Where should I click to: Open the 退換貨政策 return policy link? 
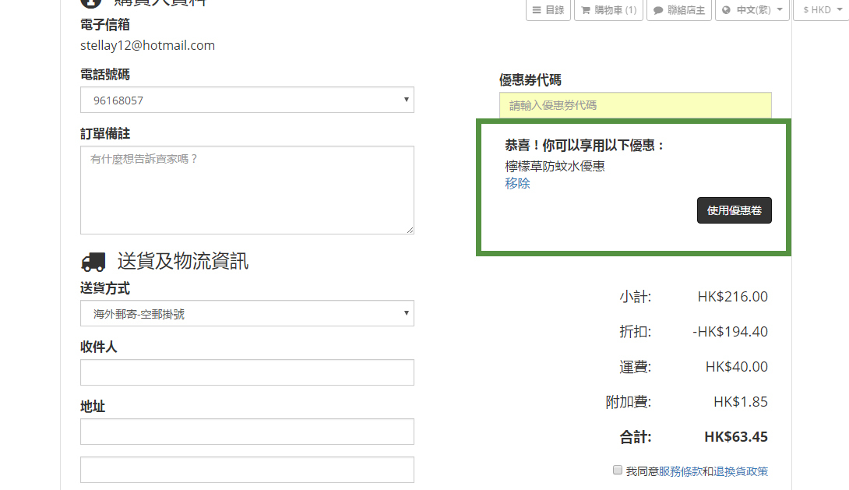[740, 471]
